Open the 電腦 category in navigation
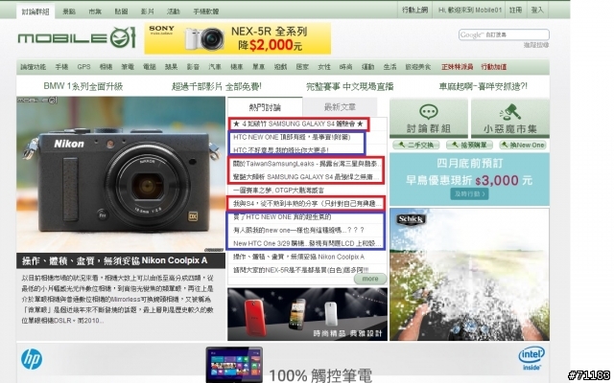614x383 pixels. (150, 67)
